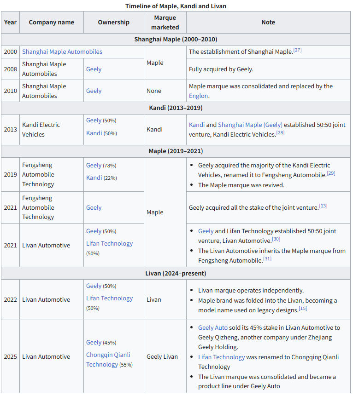353x396 pixels.
Task: Open Chongqin Qianli Technology link
Action: point(108,360)
